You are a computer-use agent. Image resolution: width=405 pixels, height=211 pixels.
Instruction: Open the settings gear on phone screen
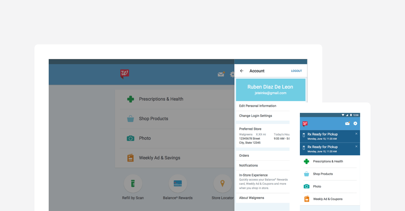[355, 124]
